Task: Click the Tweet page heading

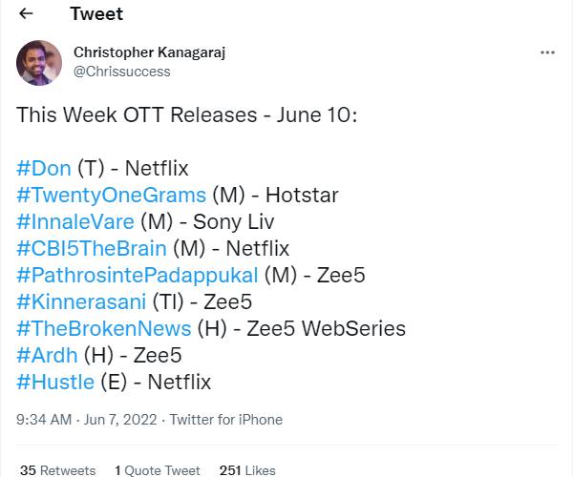Action: click(x=96, y=14)
